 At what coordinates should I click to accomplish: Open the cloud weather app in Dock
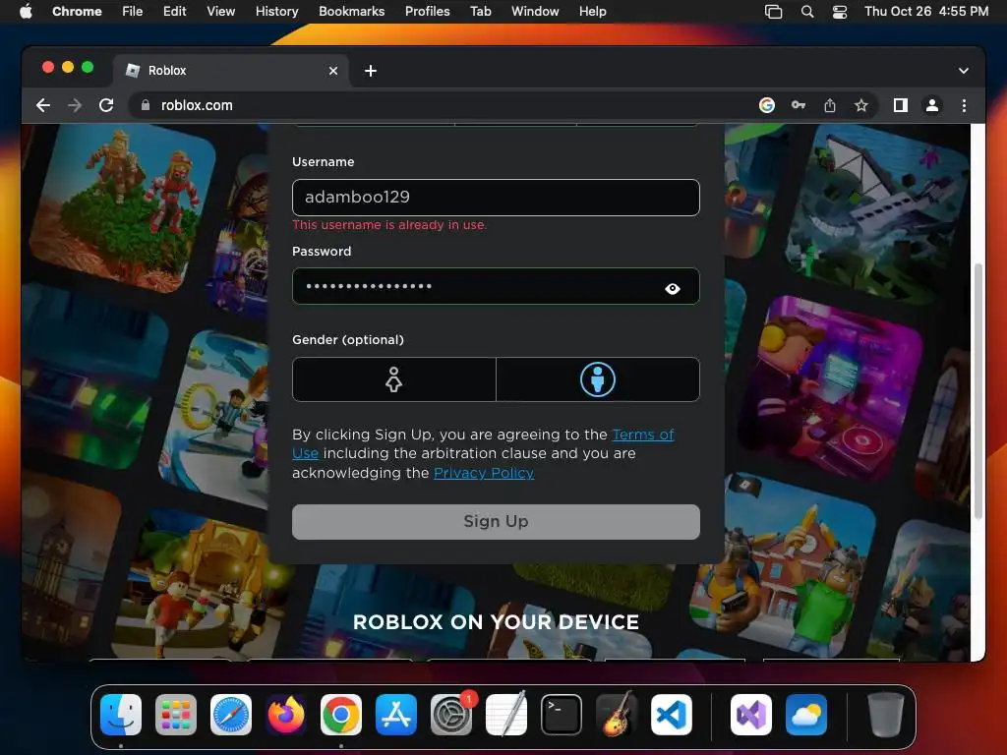(806, 715)
